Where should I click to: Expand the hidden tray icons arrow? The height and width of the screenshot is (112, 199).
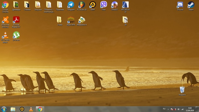point(168,109)
